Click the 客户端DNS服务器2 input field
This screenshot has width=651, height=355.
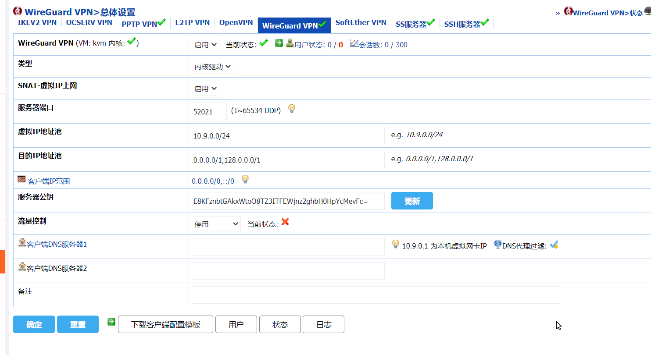click(288, 271)
